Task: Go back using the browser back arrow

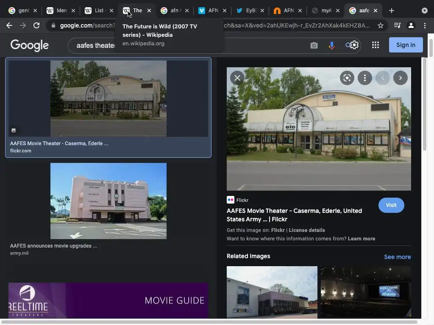Action: tap(9, 25)
